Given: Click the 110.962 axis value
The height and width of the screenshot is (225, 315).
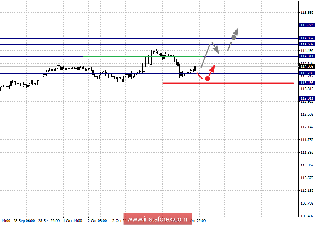Looking at the screenshot, I should [x=307, y=165].
